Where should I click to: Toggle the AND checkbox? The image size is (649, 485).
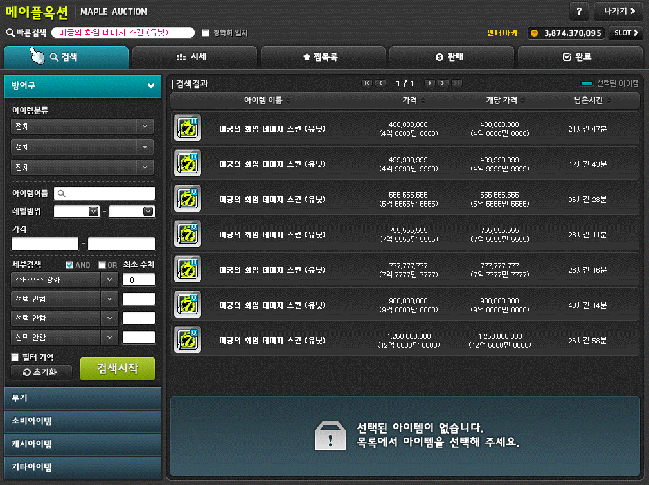point(69,265)
